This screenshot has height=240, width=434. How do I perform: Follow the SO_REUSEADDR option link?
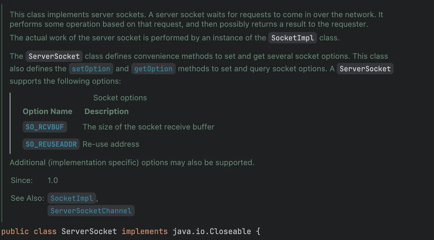point(51,144)
